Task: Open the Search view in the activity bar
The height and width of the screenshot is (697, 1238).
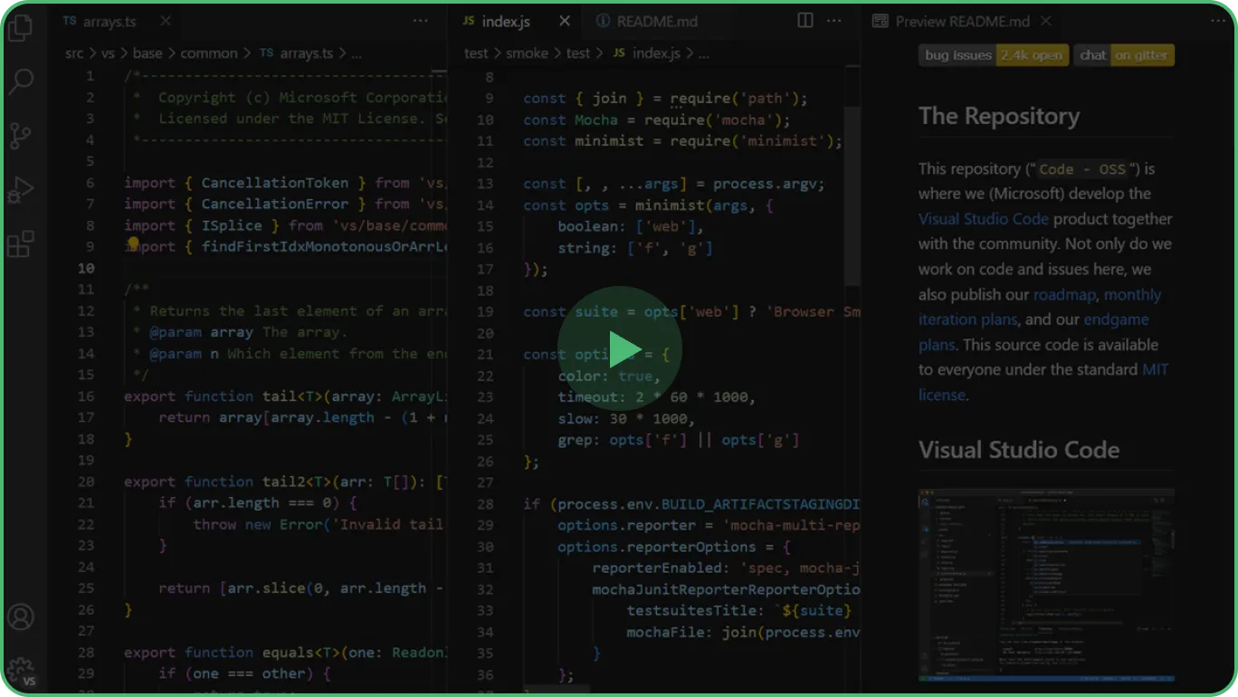Action: pyautogui.click(x=20, y=82)
